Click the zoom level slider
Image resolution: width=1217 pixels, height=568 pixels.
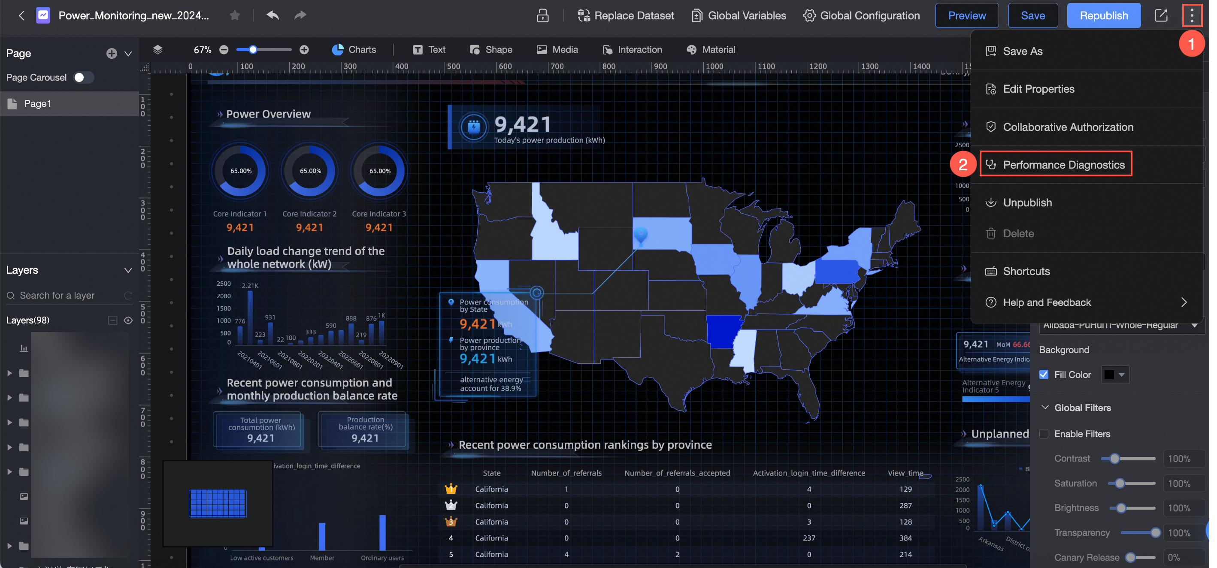pos(263,50)
